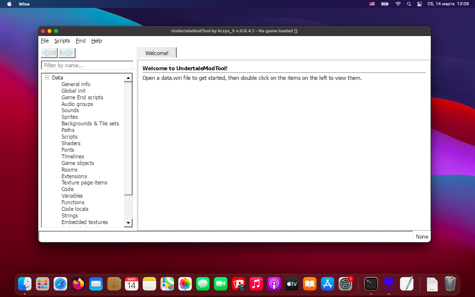Select Audio groups item
This screenshot has height=297, width=475.
coord(77,104)
